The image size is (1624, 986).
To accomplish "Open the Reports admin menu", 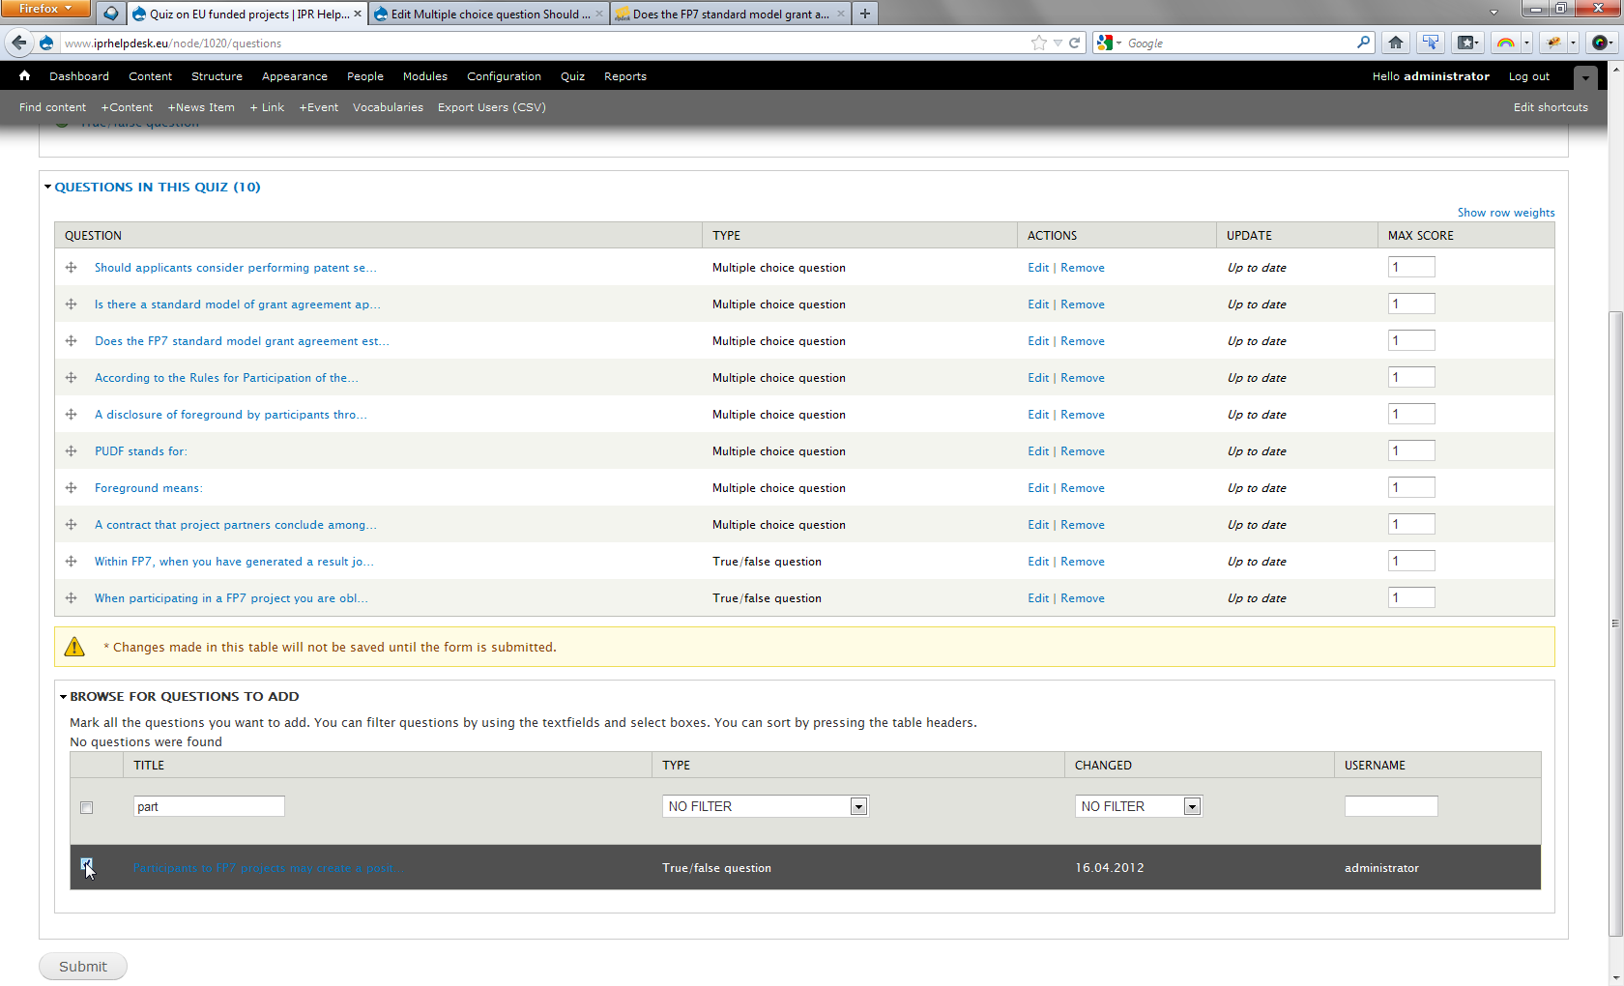I will pos(625,76).
